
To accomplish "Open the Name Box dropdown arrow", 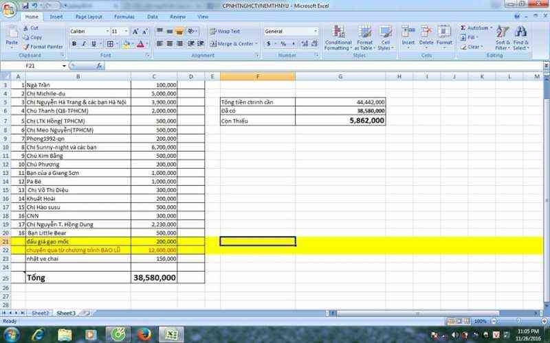I will pos(65,66).
